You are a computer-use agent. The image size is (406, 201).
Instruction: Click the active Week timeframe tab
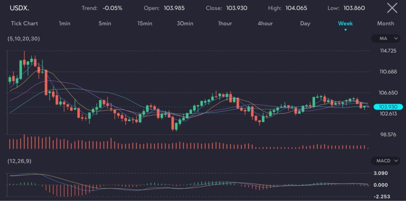[x=345, y=23]
